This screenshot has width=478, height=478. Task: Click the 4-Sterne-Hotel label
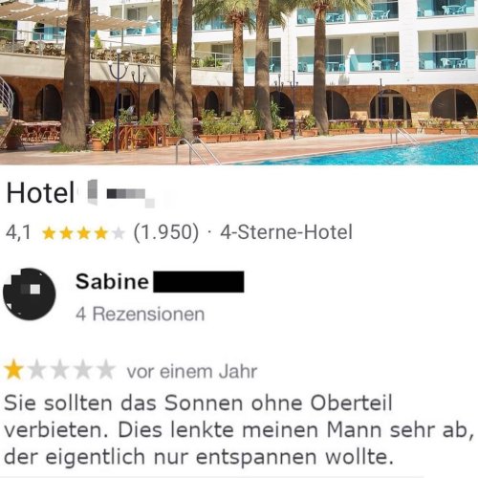pyautogui.click(x=286, y=232)
